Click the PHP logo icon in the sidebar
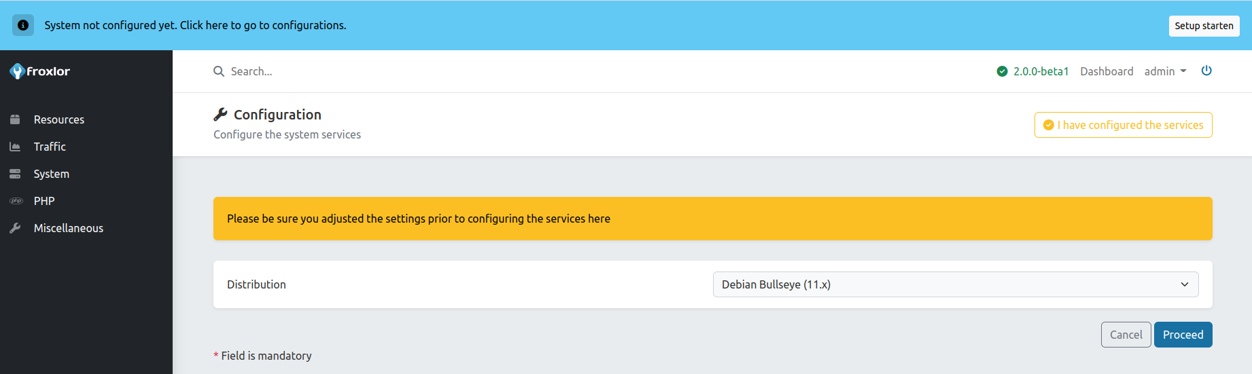1252x374 pixels. pyautogui.click(x=16, y=201)
